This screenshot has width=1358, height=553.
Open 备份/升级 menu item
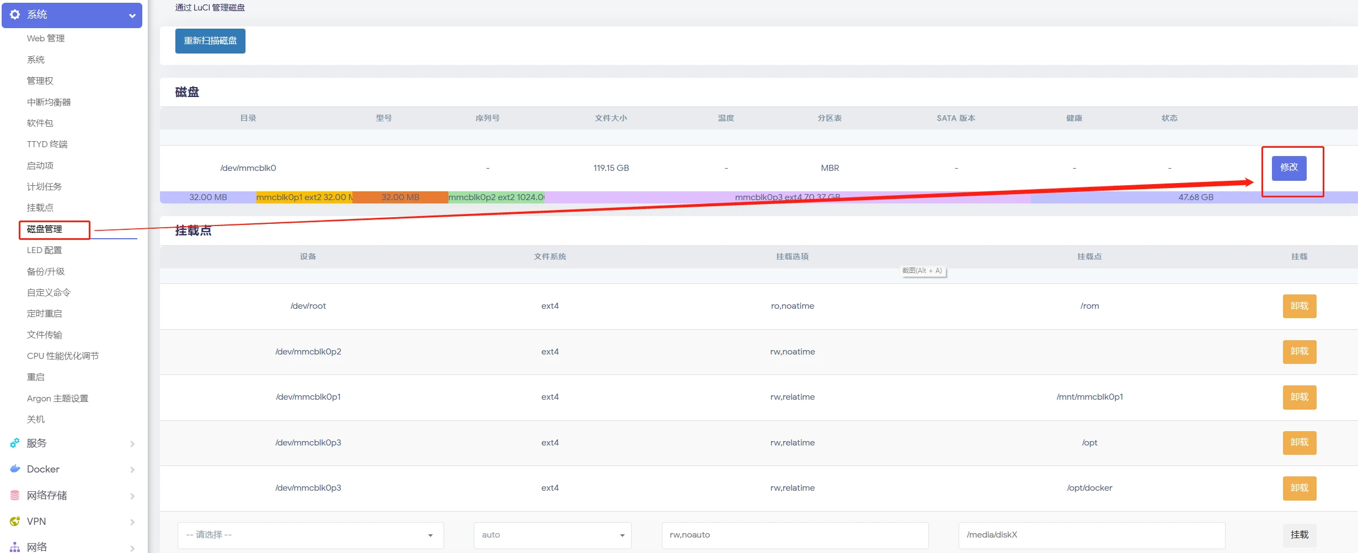click(x=46, y=271)
